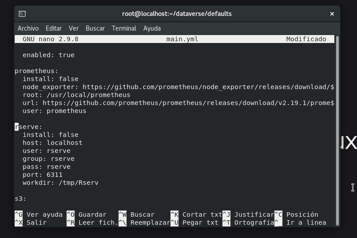Click the node_exporter GitHub URL

point(208,87)
